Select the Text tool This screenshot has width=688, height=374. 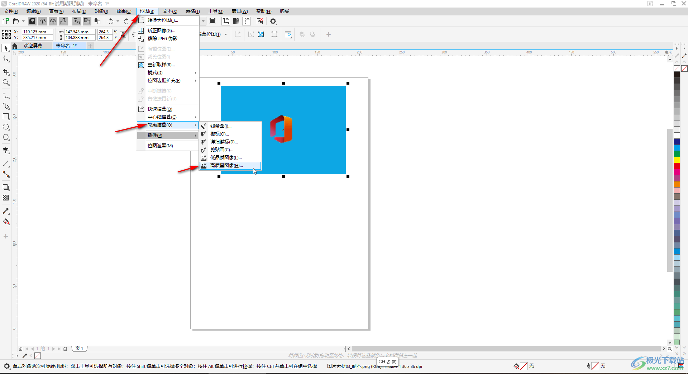[6, 151]
